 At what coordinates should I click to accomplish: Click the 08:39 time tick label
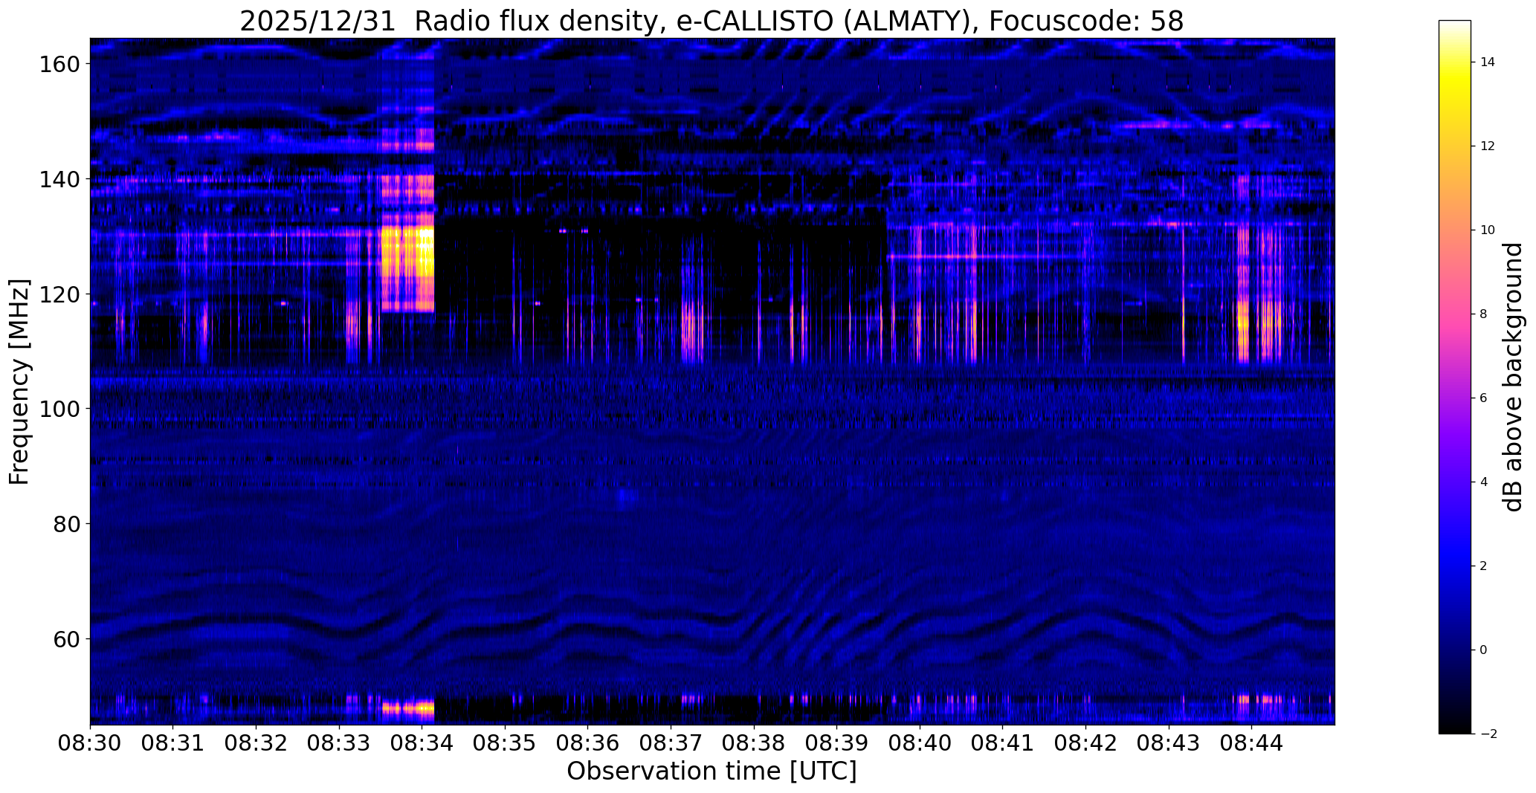point(837,743)
